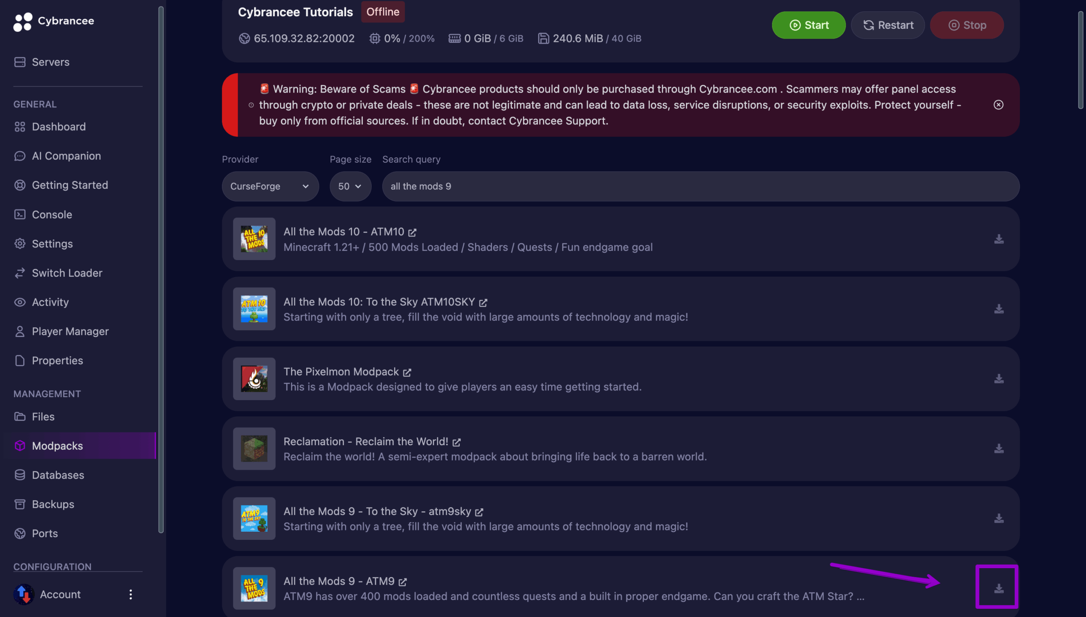Image resolution: width=1086 pixels, height=617 pixels.
Task: Open external link for ATM9 To the Sky
Action: tap(479, 512)
